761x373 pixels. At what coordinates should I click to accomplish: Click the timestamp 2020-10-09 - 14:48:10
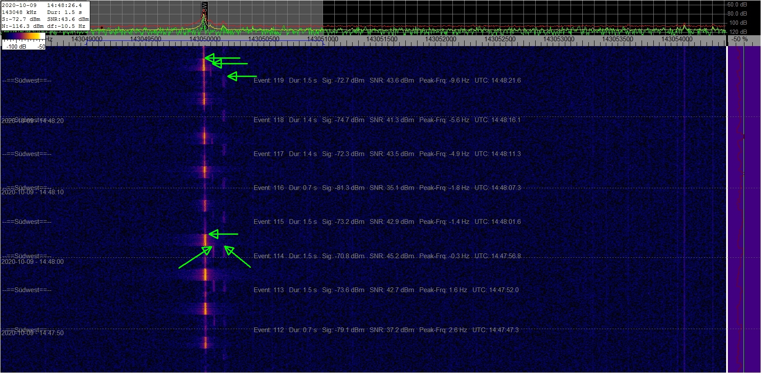click(33, 192)
